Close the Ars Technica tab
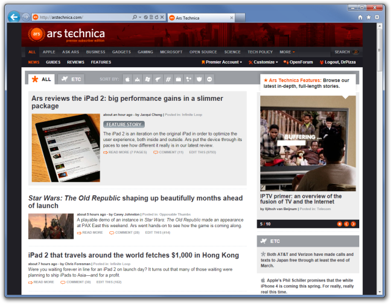This screenshot has height=304, width=391. coord(232,18)
